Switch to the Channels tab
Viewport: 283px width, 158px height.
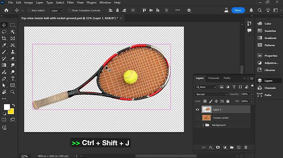pos(213,78)
